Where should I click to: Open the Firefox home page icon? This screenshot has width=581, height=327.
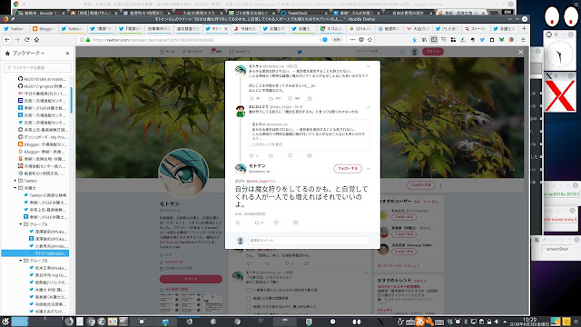(x=36, y=40)
